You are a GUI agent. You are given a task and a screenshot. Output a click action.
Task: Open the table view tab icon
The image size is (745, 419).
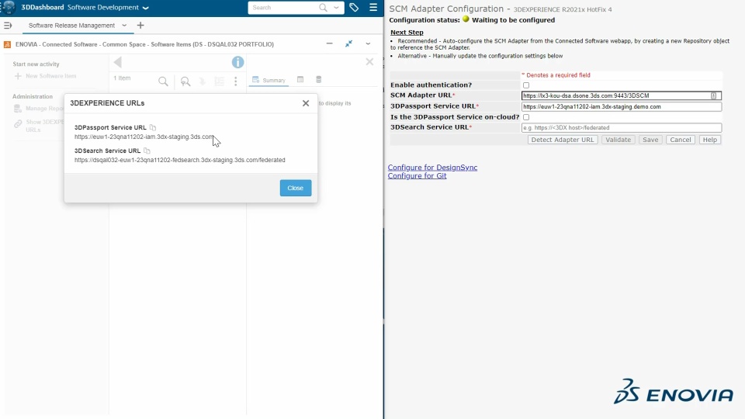tap(300, 79)
